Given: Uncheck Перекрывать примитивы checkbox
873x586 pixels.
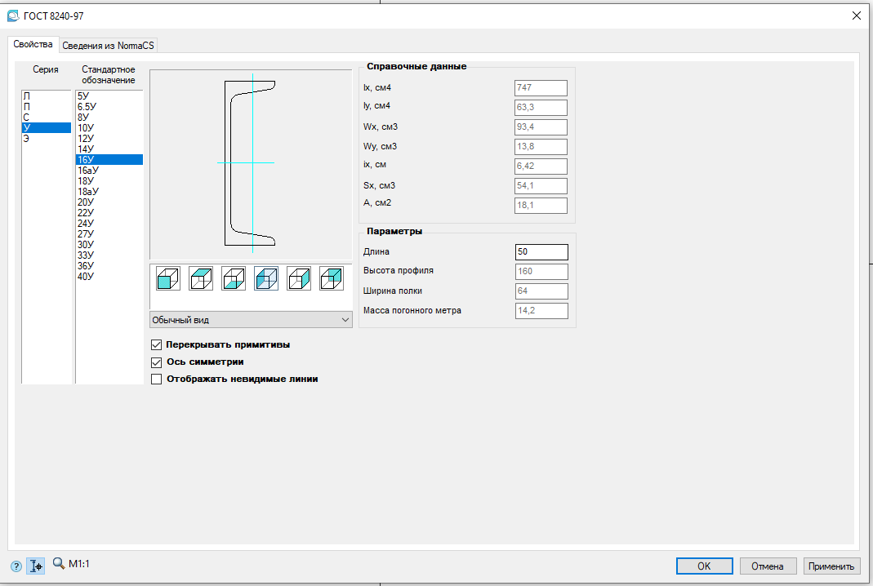Looking at the screenshot, I should [x=158, y=344].
